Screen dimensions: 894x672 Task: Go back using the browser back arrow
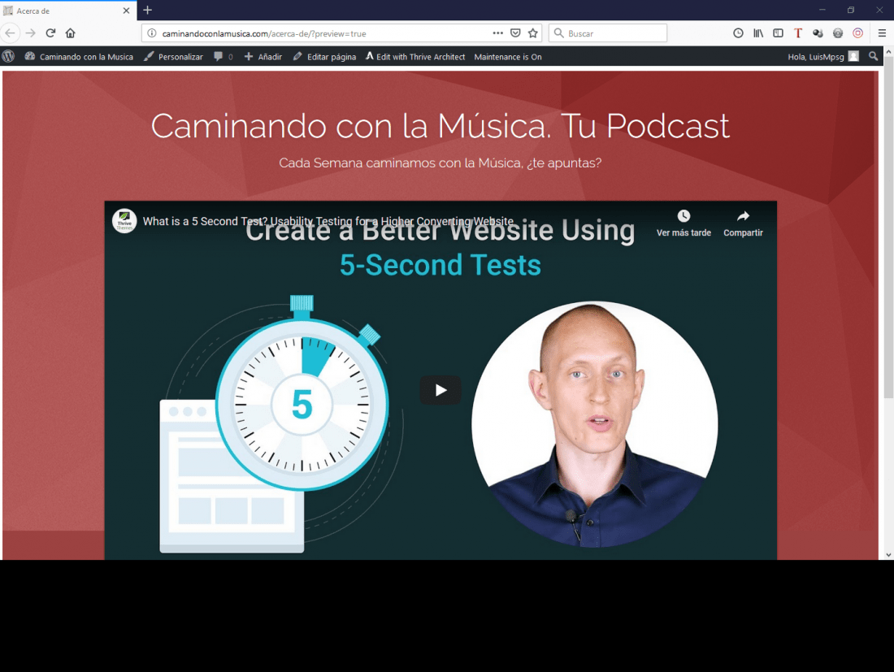10,33
